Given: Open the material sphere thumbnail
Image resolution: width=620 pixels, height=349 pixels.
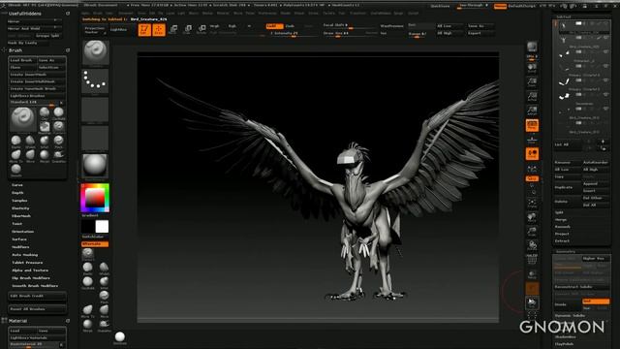Looking at the screenshot, I should (x=95, y=166).
